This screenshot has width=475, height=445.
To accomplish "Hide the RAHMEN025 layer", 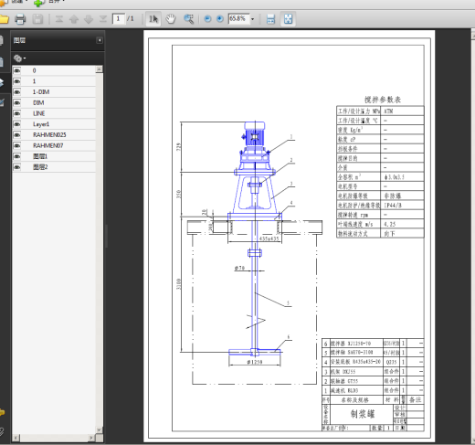I will [16, 134].
